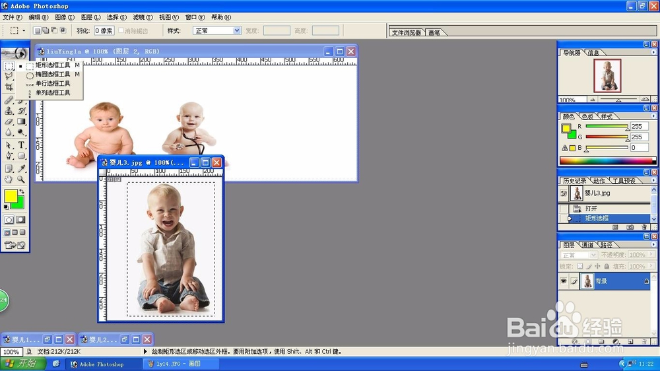Click the Adobe Photoshop taskbar button
The image size is (660, 371).
pos(104,364)
